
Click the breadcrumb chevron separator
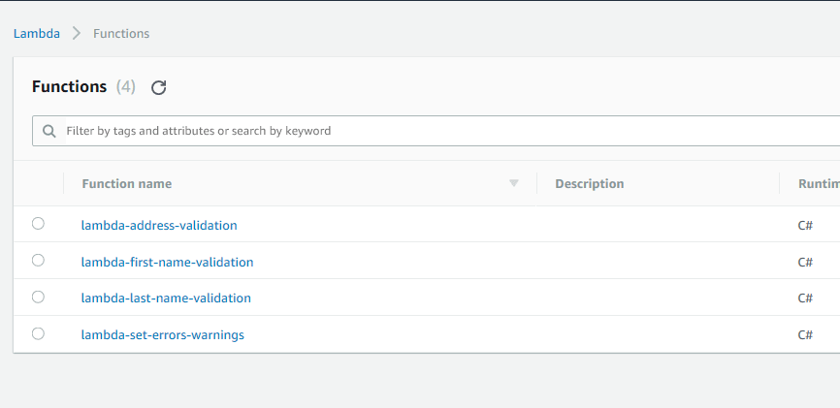point(77,33)
